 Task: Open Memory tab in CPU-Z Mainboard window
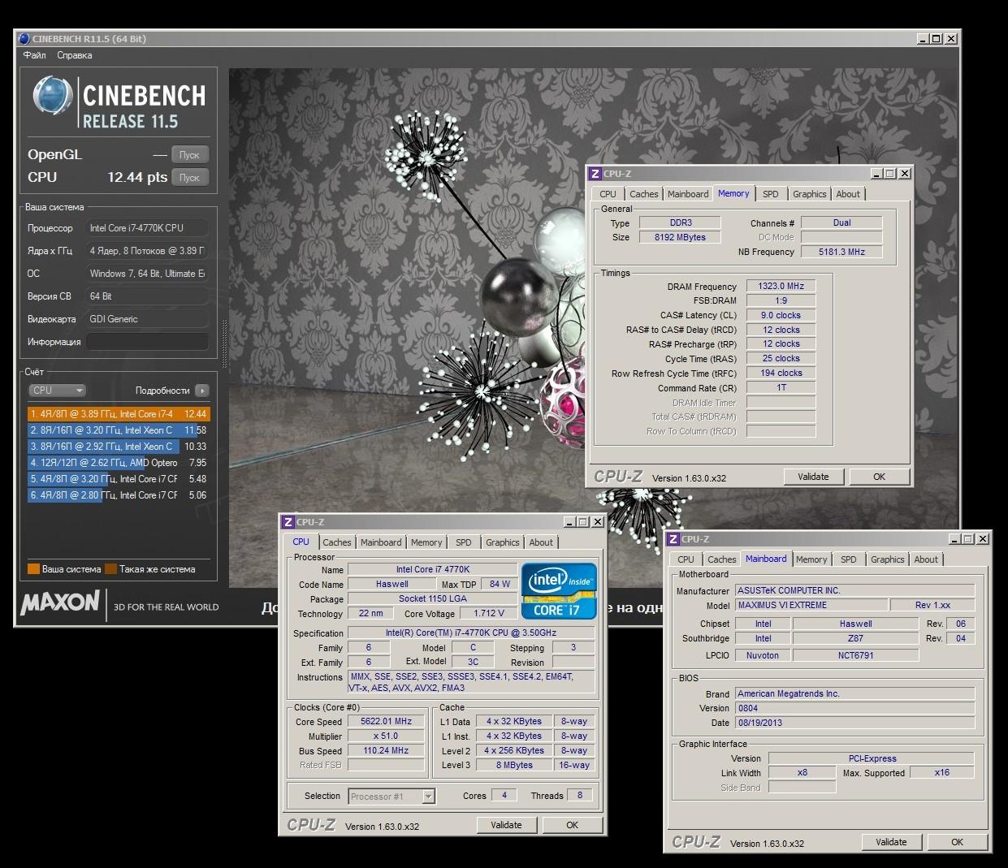pyautogui.click(x=811, y=559)
